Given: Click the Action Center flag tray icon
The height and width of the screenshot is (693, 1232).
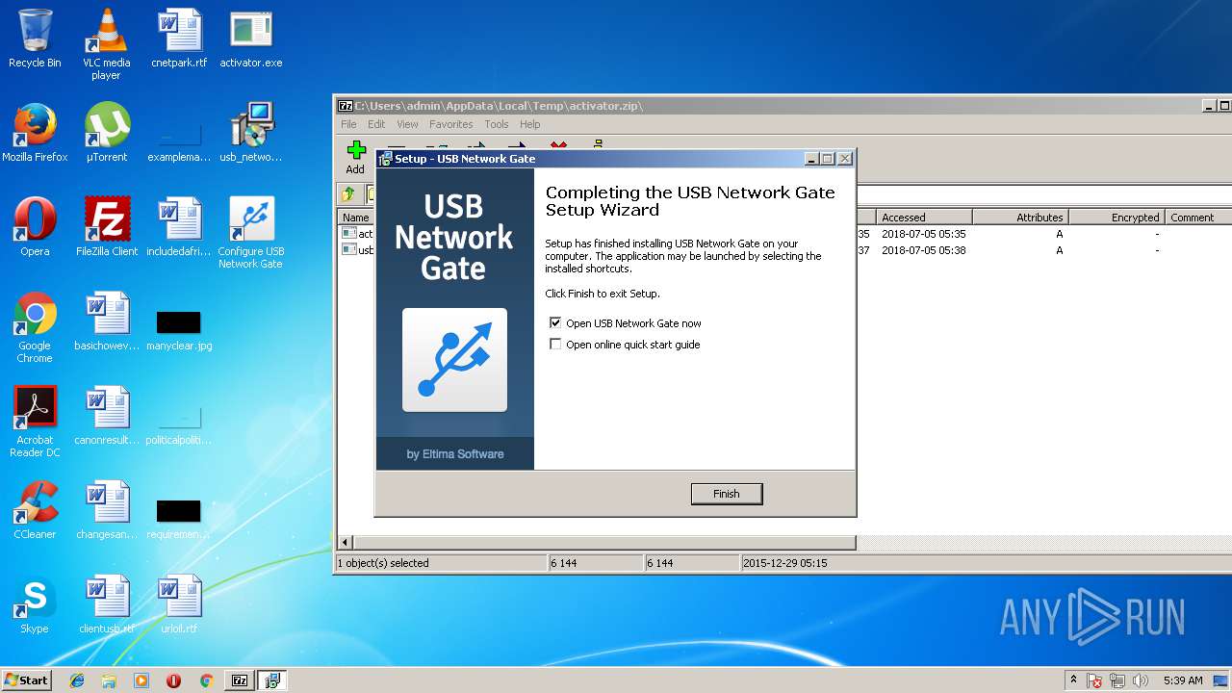Looking at the screenshot, I should click(1095, 680).
